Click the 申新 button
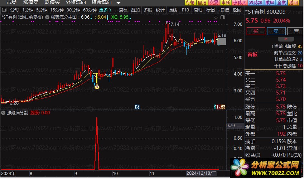305x179 pixels. [226, 3]
